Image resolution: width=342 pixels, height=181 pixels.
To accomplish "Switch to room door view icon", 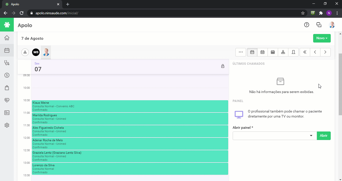I will coord(293,52).
